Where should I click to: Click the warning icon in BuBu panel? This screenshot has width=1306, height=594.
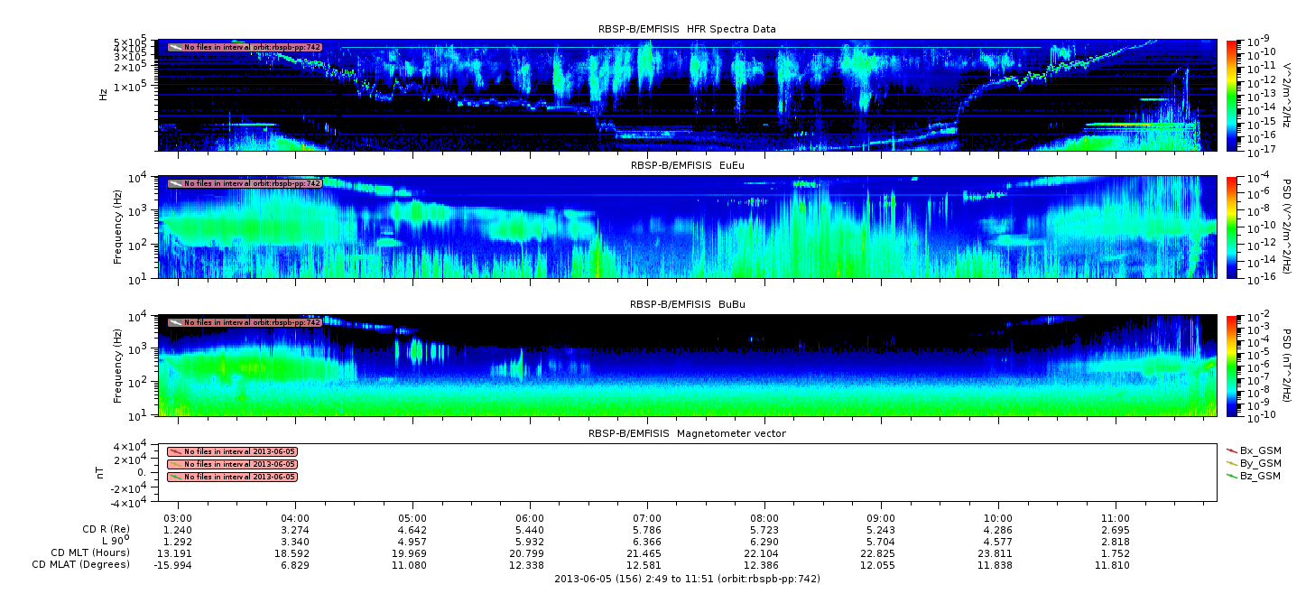tap(175, 322)
